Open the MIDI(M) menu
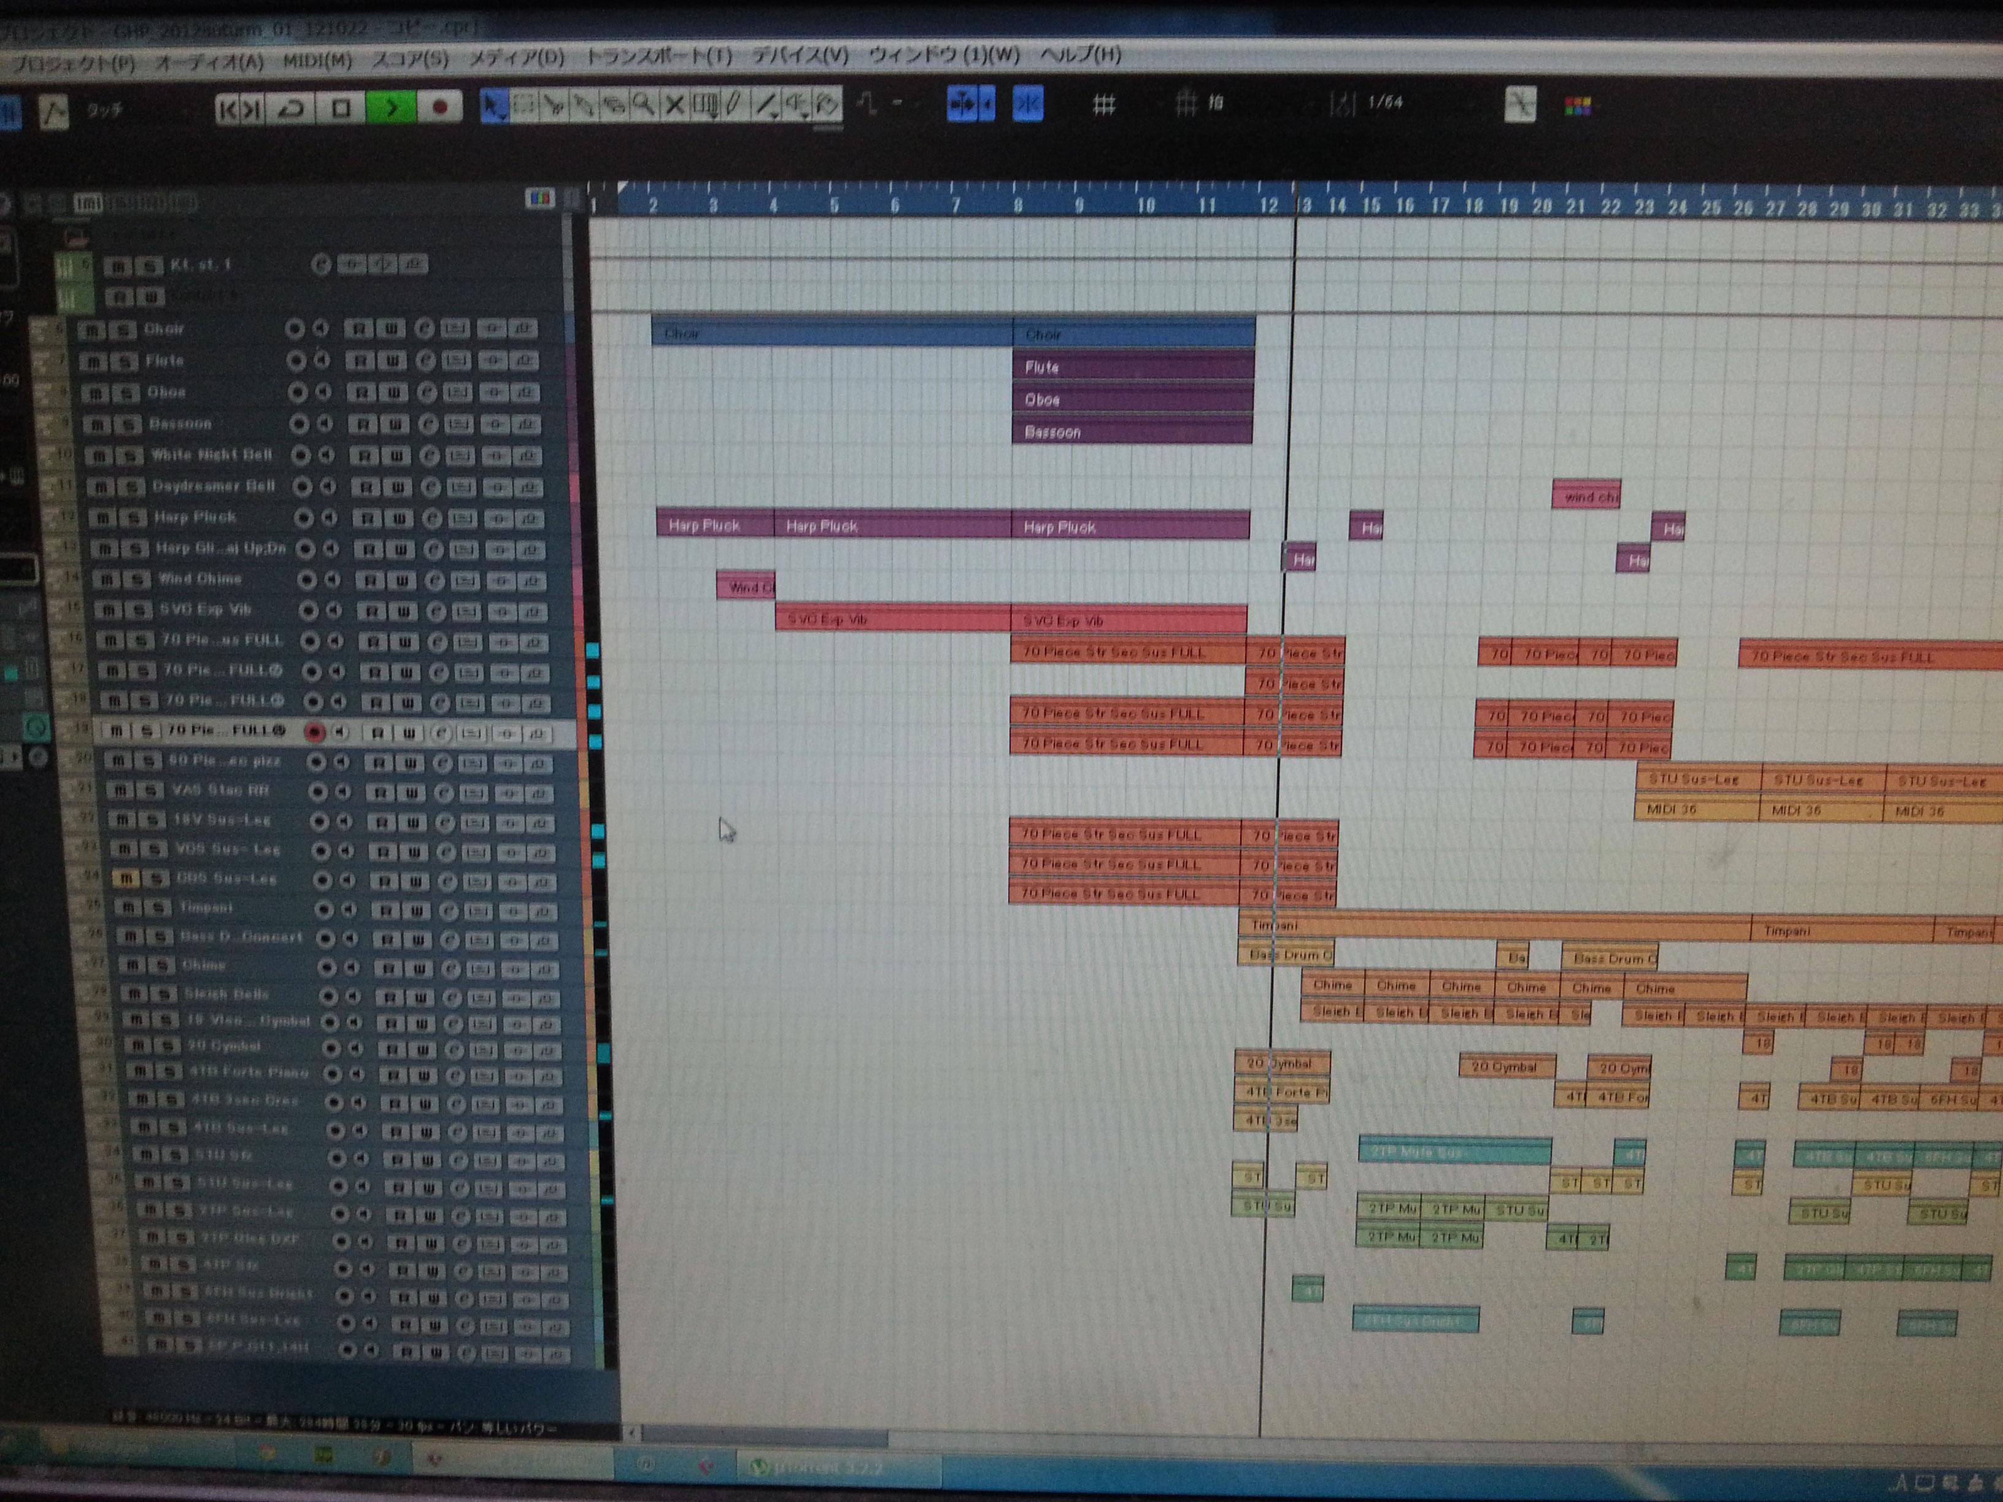 click(x=317, y=61)
